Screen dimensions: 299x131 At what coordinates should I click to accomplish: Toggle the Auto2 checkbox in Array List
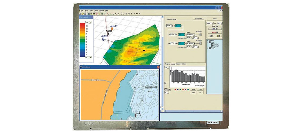(x=210, y=42)
